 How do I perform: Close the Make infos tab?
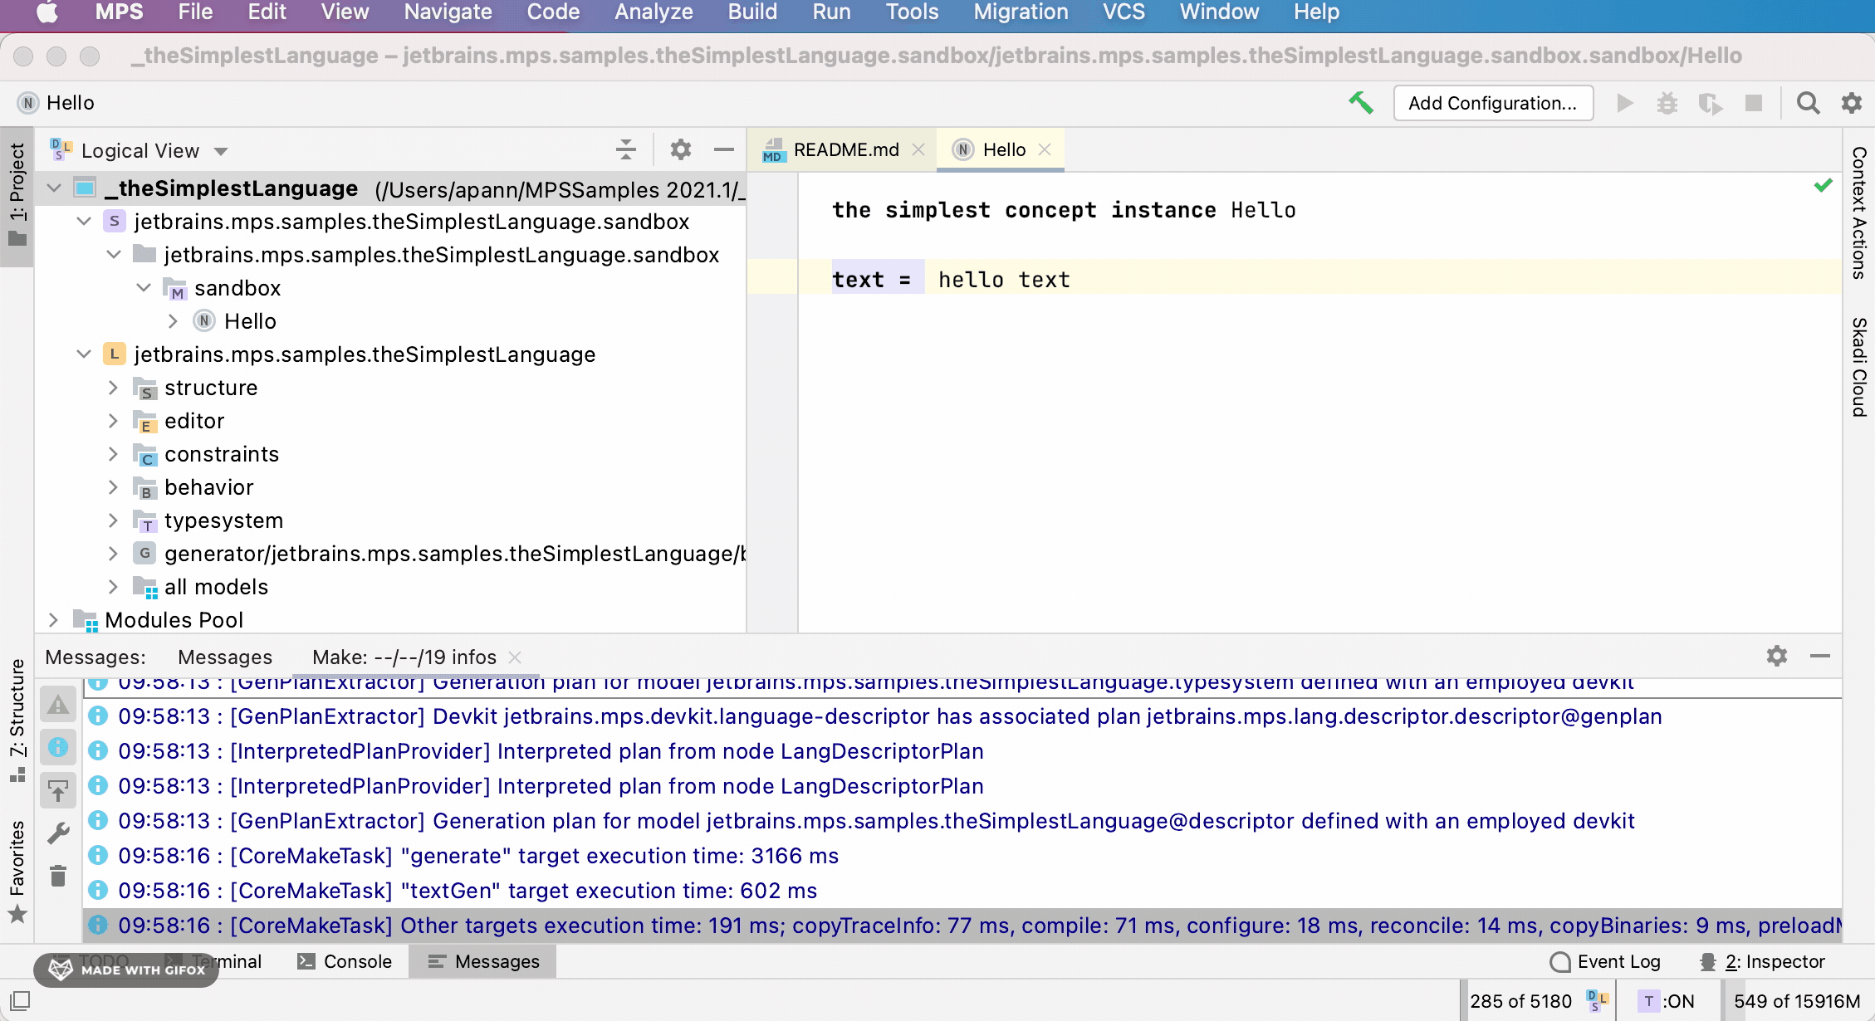515,657
